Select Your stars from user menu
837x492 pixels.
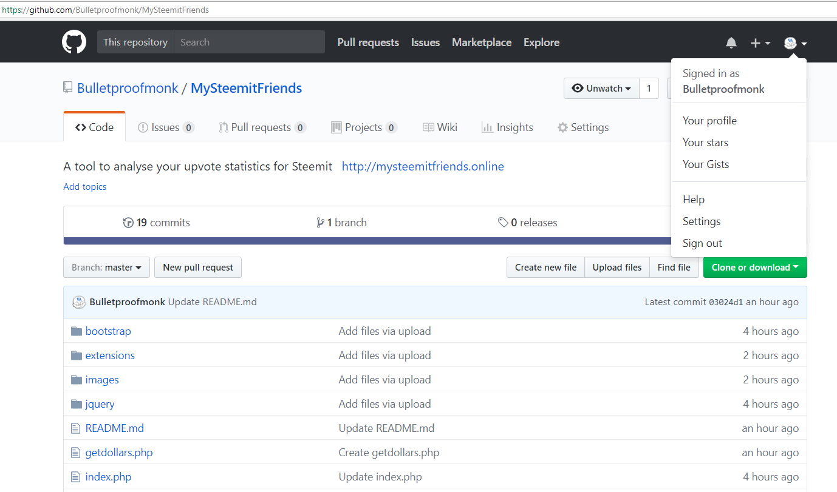point(739,143)
